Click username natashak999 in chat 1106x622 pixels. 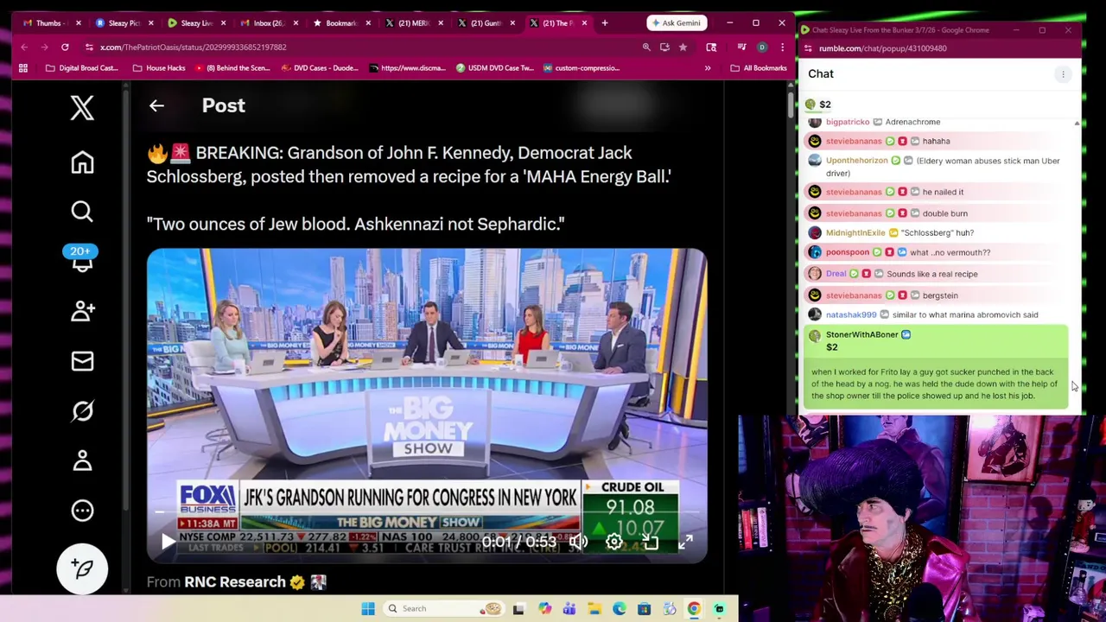pyautogui.click(x=851, y=314)
